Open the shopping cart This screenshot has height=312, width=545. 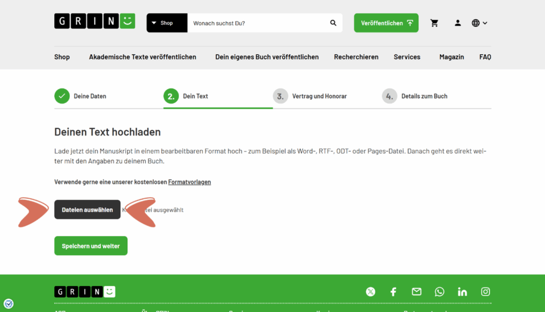(x=434, y=23)
